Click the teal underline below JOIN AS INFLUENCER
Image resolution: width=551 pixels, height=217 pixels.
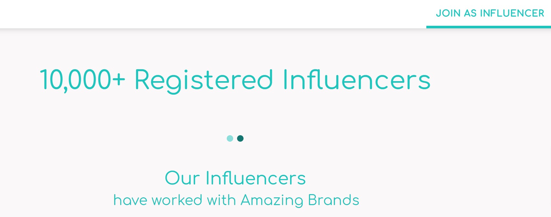click(x=488, y=27)
